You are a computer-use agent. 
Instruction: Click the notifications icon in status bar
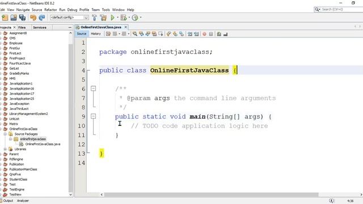[x=331, y=201]
